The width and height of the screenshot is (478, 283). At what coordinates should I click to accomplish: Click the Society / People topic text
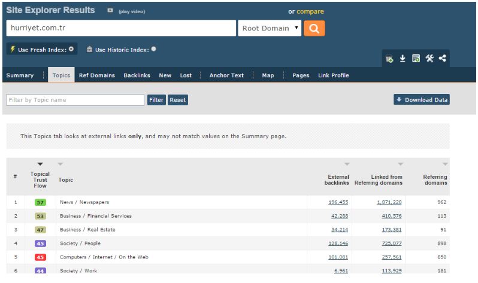[80, 244]
